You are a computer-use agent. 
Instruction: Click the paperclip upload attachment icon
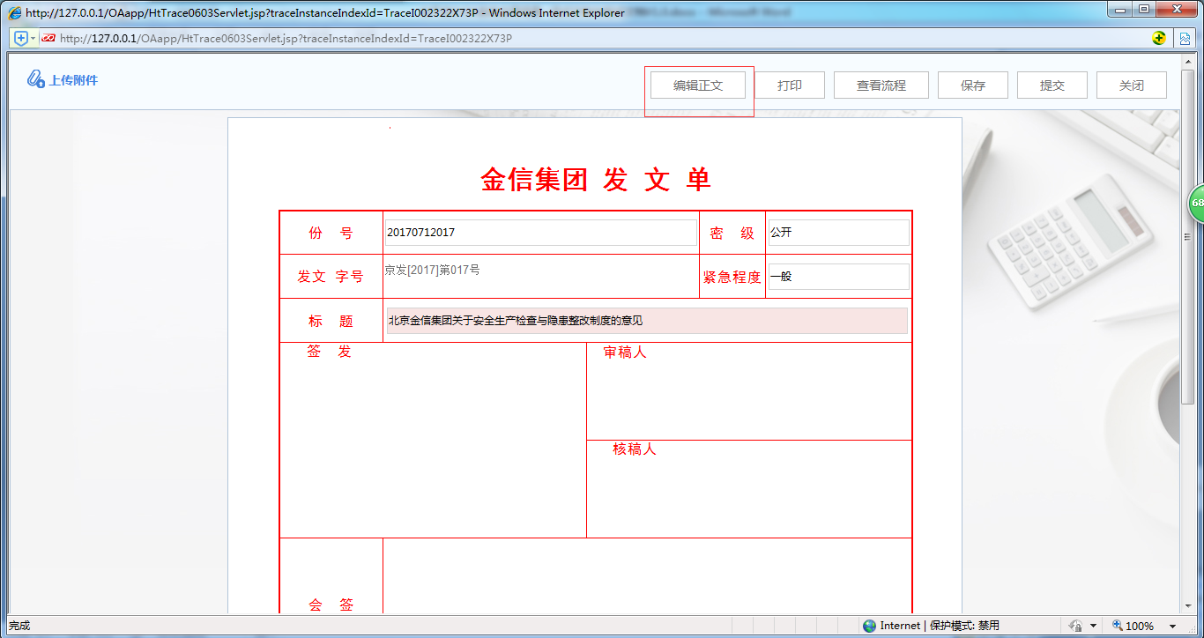35,79
